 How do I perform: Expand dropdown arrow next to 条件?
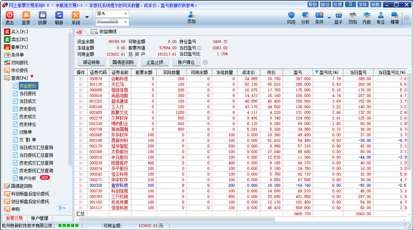pyautogui.click(x=329, y=18)
